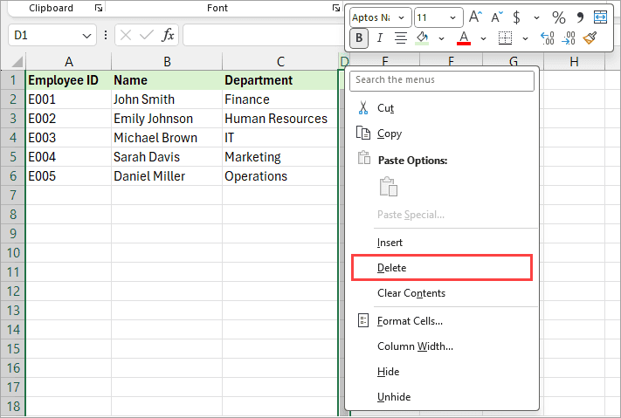Apply the fill color bucket icon

point(422,38)
